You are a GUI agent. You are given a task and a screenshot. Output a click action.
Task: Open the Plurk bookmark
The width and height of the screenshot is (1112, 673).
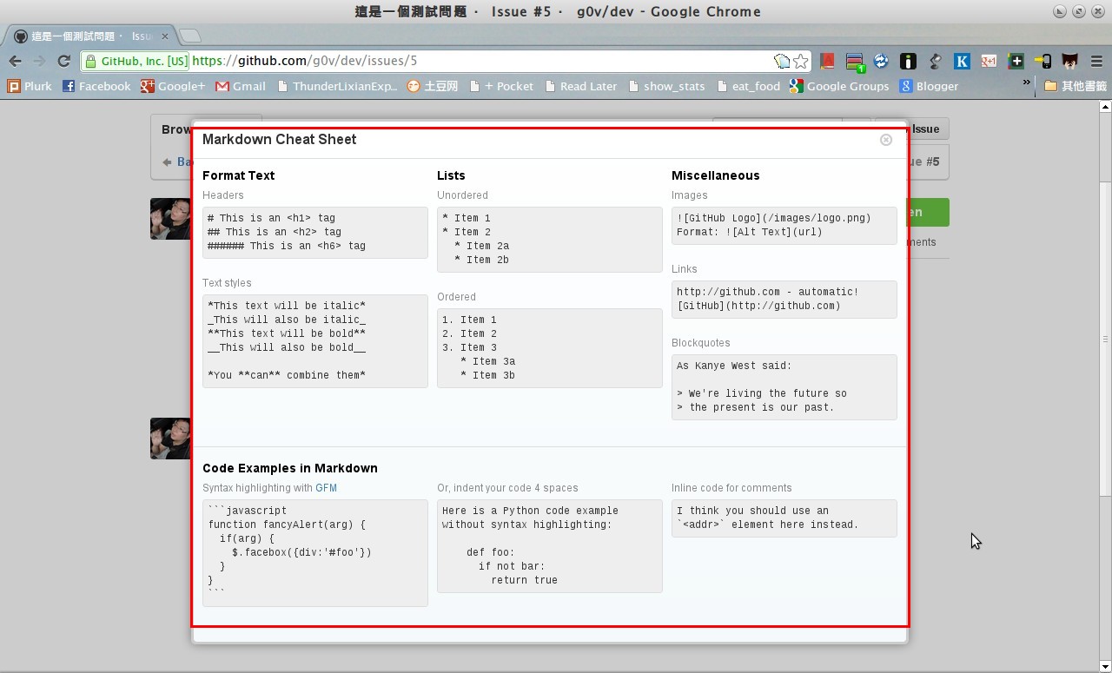[x=30, y=86]
